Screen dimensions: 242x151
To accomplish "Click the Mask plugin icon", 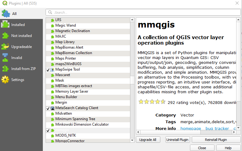I will point(53,81).
